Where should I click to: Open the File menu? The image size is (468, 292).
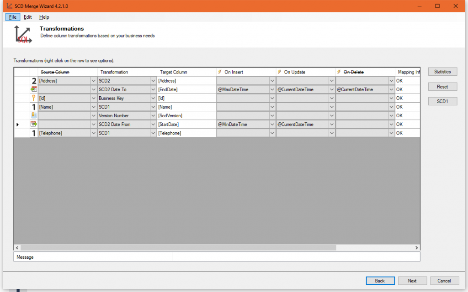(12, 17)
